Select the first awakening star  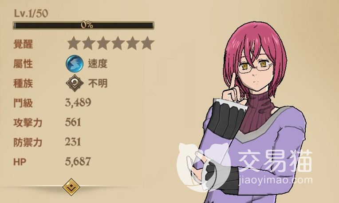(x=74, y=43)
